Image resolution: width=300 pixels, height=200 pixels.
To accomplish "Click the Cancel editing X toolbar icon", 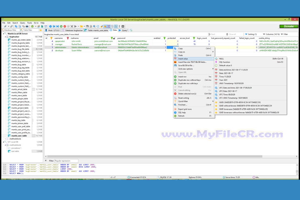I will click(72, 26).
